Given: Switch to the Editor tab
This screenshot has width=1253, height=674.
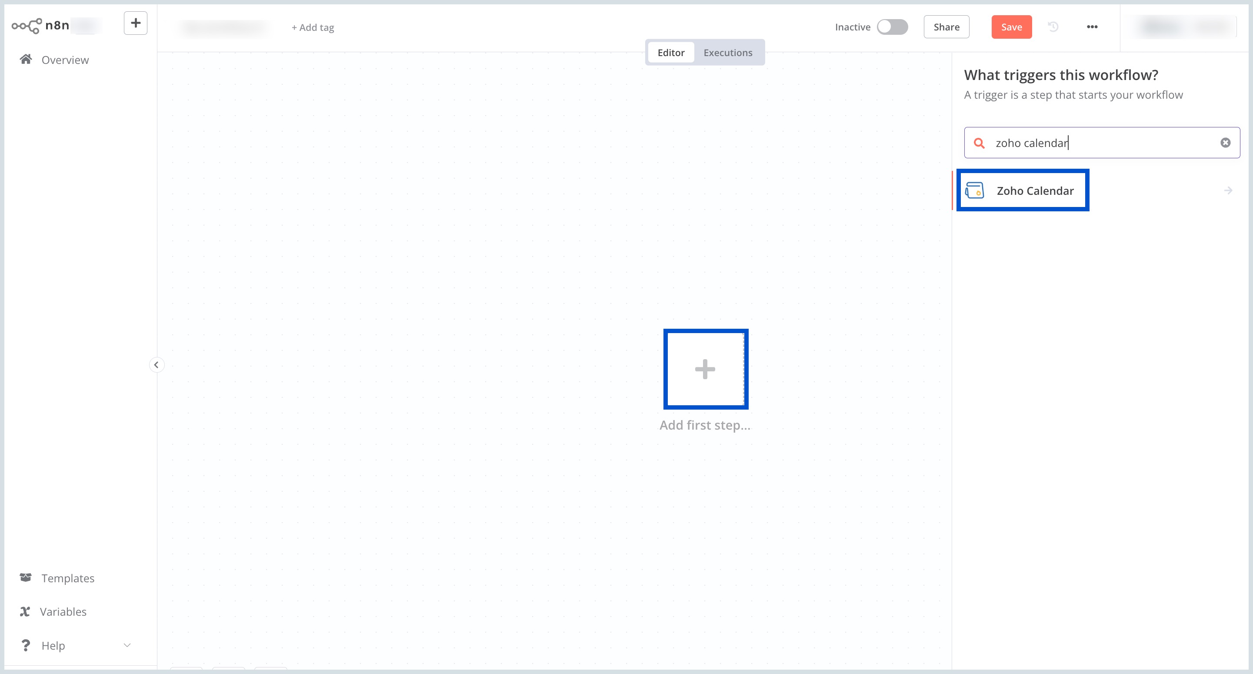Looking at the screenshot, I should (x=671, y=53).
